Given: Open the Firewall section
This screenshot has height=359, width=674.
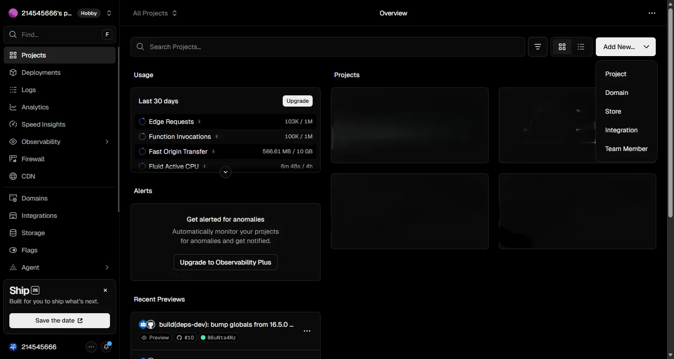Looking at the screenshot, I should [x=33, y=159].
